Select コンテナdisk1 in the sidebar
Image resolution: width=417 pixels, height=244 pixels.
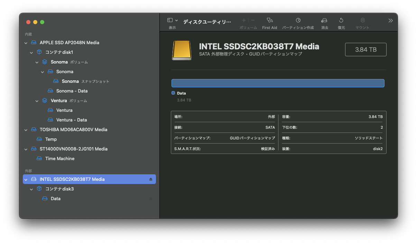point(89,52)
